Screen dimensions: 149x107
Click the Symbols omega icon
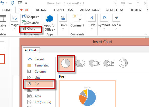104,18
